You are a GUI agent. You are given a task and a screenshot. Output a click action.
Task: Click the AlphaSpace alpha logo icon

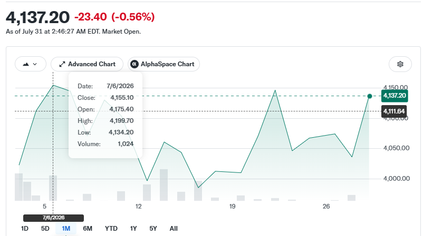click(134, 64)
